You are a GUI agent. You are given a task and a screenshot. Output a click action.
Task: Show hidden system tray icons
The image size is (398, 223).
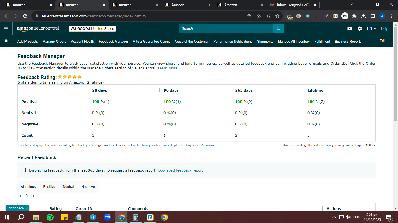pyautogui.click(x=334, y=217)
